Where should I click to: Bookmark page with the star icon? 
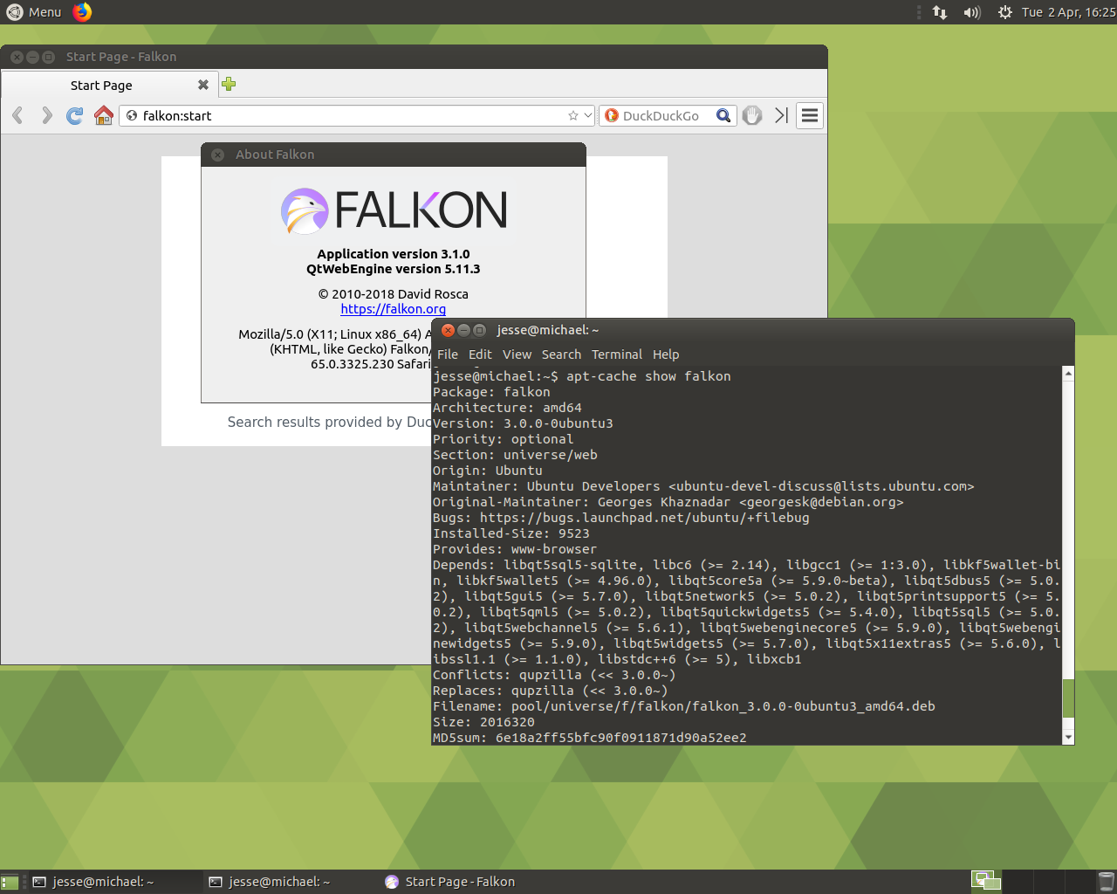coord(573,115)
